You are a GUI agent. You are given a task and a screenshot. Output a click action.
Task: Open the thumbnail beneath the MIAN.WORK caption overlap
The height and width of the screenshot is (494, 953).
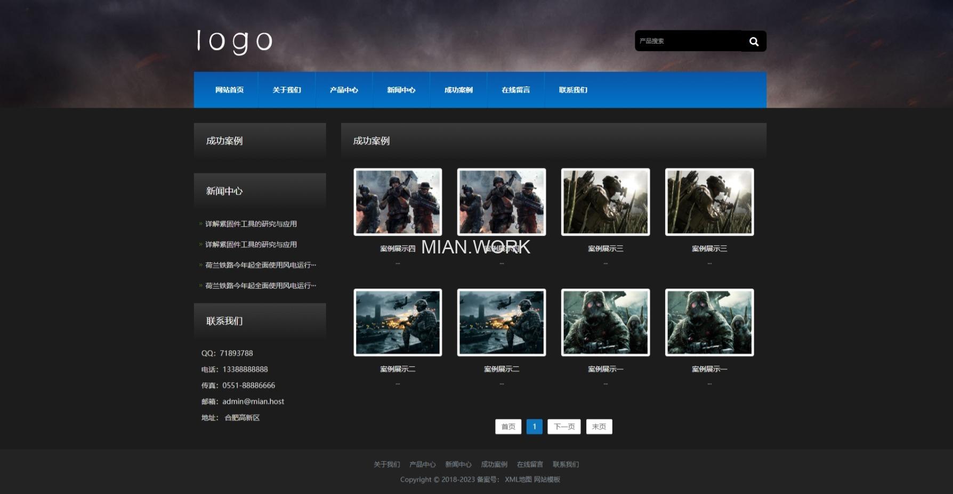[x=502, y=202]
